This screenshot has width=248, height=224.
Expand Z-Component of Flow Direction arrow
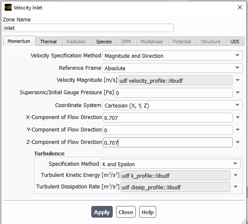pos(238,142)
